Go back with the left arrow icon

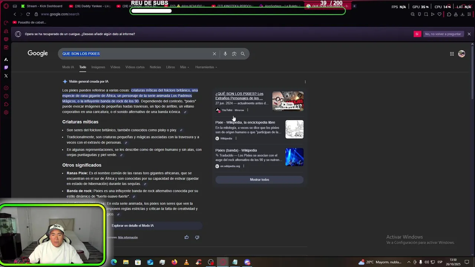[x=15, y=14]
